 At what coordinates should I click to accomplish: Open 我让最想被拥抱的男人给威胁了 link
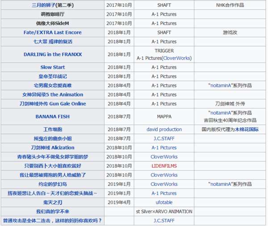[x=53, y=175]
